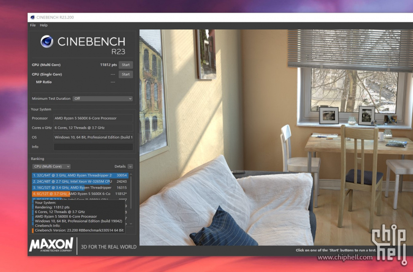The height and width of the screenshot is (272, 413).
Task: Click the rendered room scene image
Action: 276,137
